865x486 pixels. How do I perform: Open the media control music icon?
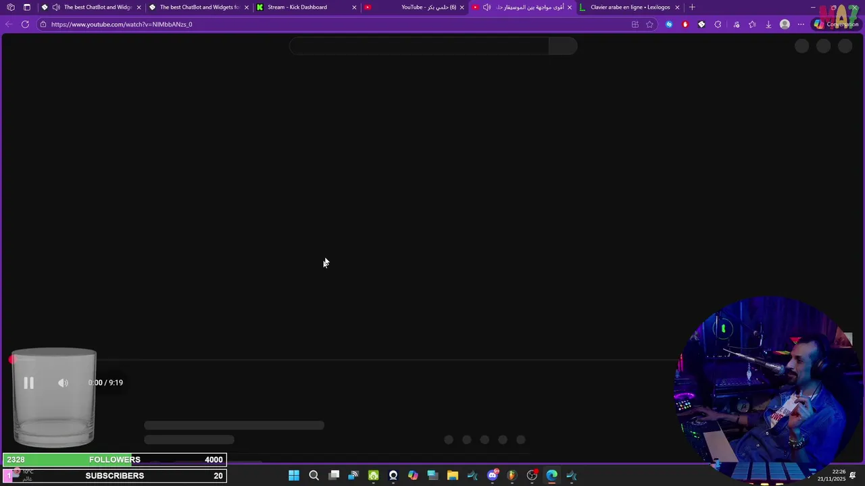[736, 24]
